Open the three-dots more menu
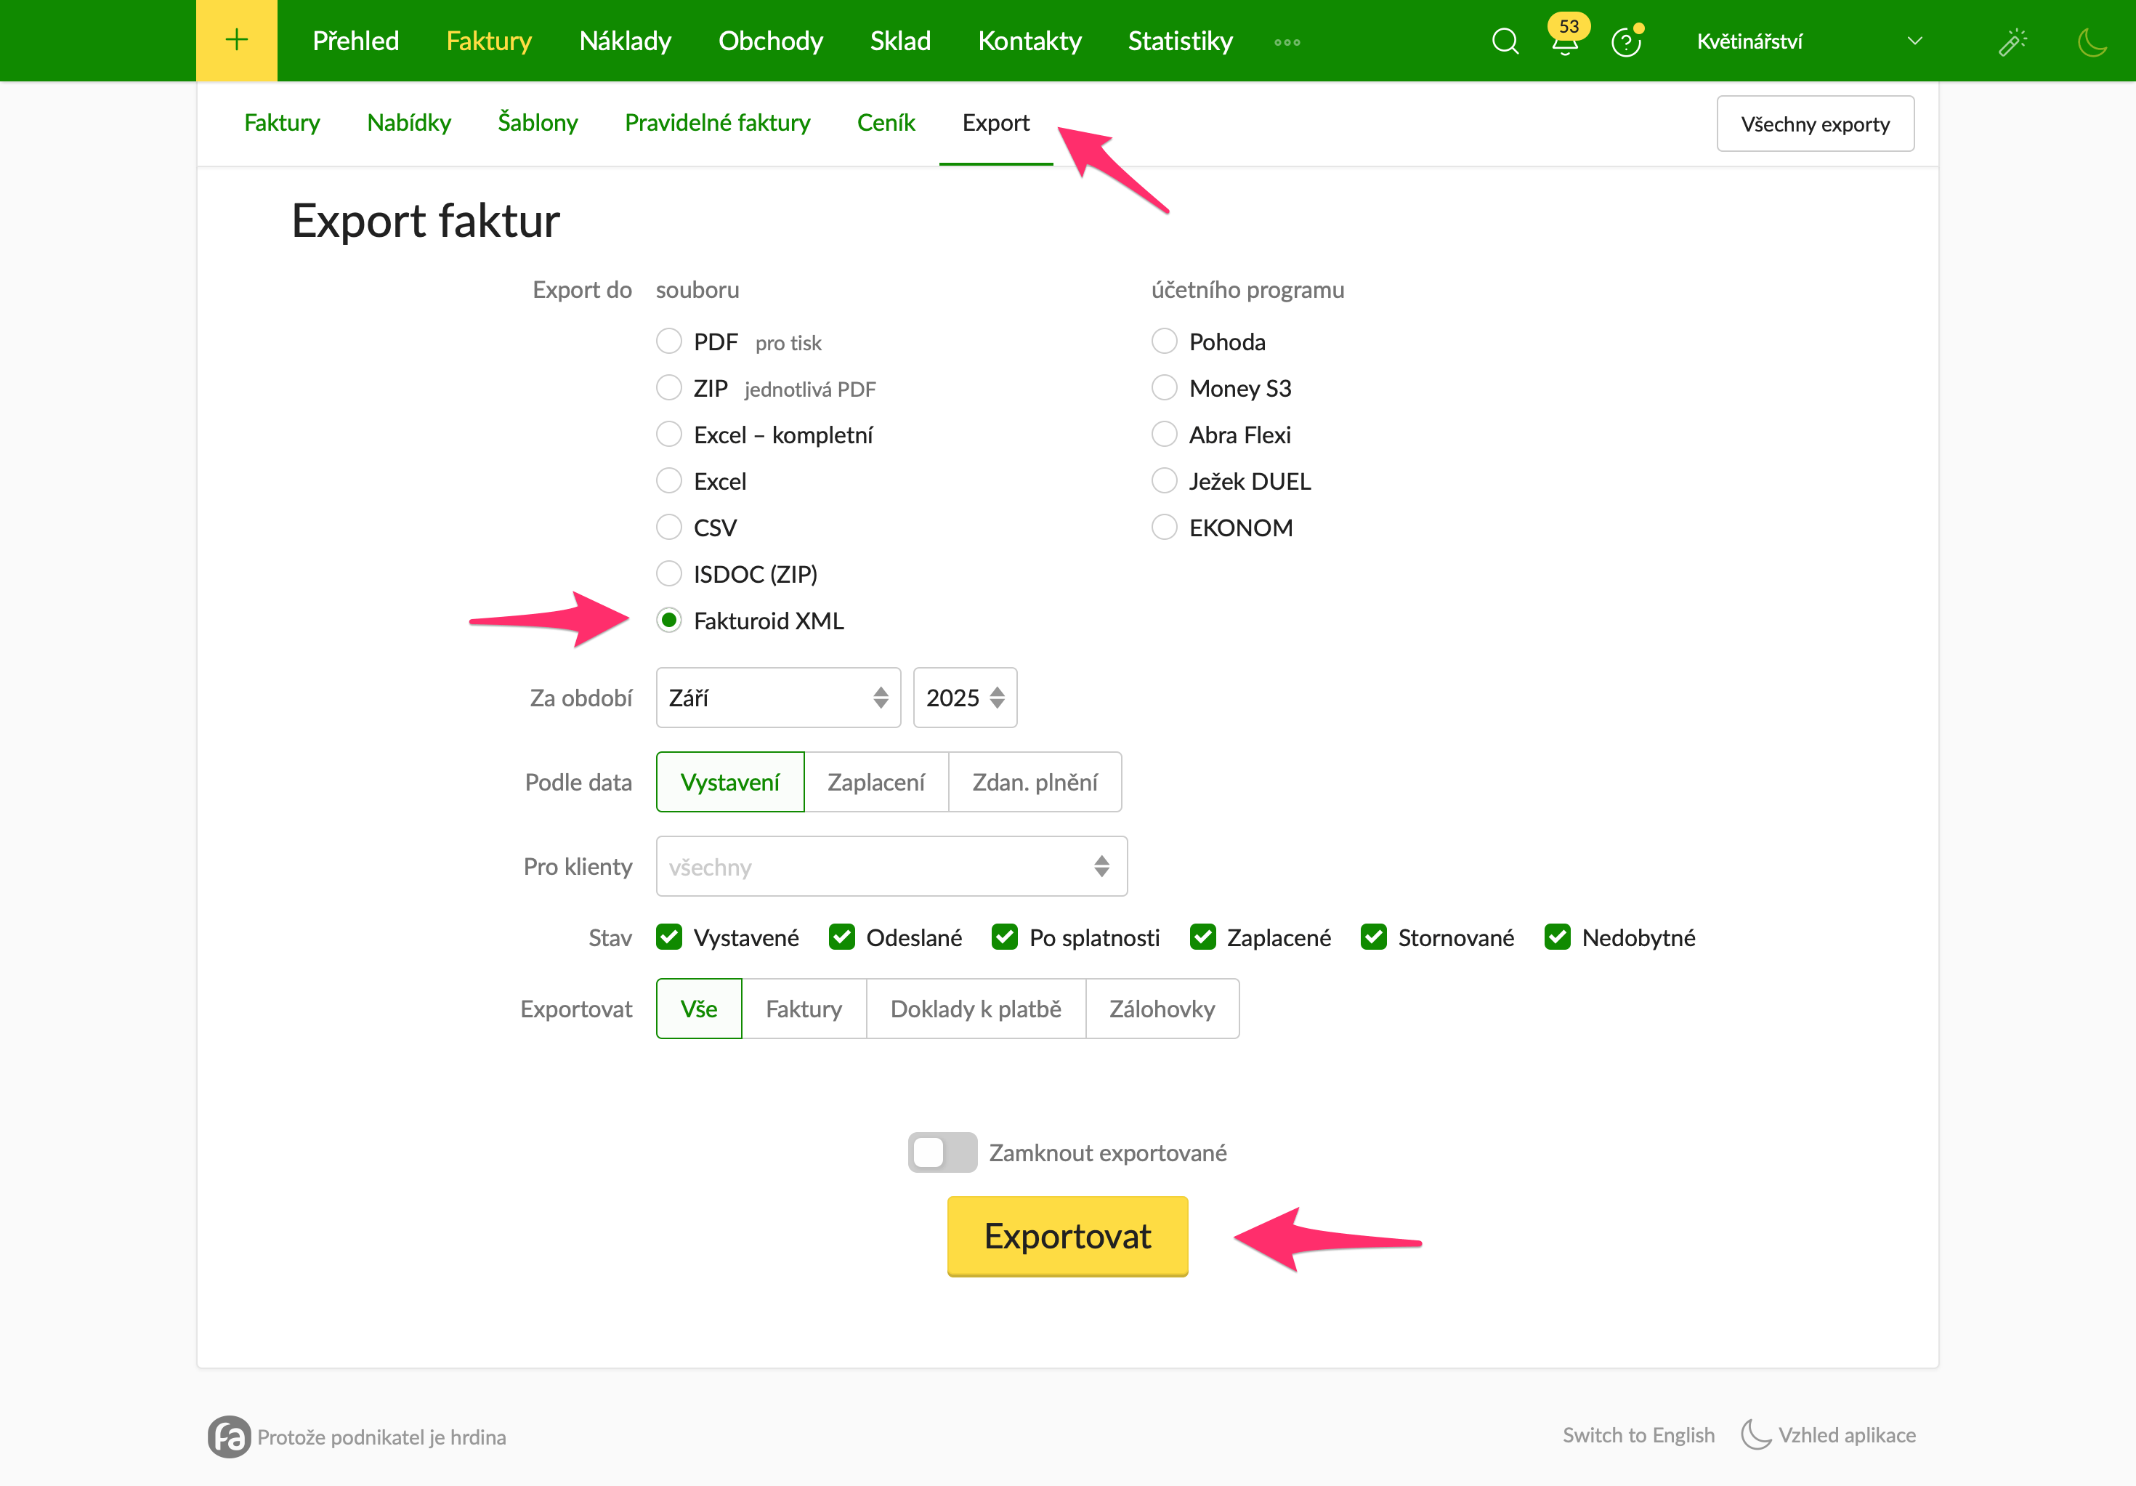The height and width of the screenshot is (1486, 2136). (1287, 42)
